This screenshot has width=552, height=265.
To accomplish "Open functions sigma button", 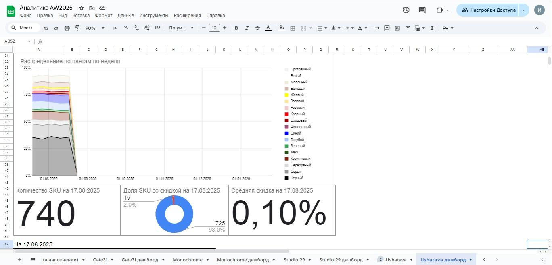I will point(432,28).
